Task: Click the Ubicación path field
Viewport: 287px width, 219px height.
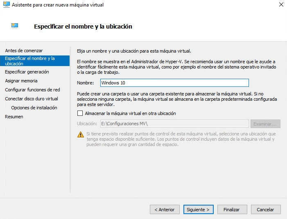Action: tap(174, 124)
